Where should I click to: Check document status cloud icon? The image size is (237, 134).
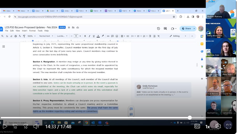[77, 27]
